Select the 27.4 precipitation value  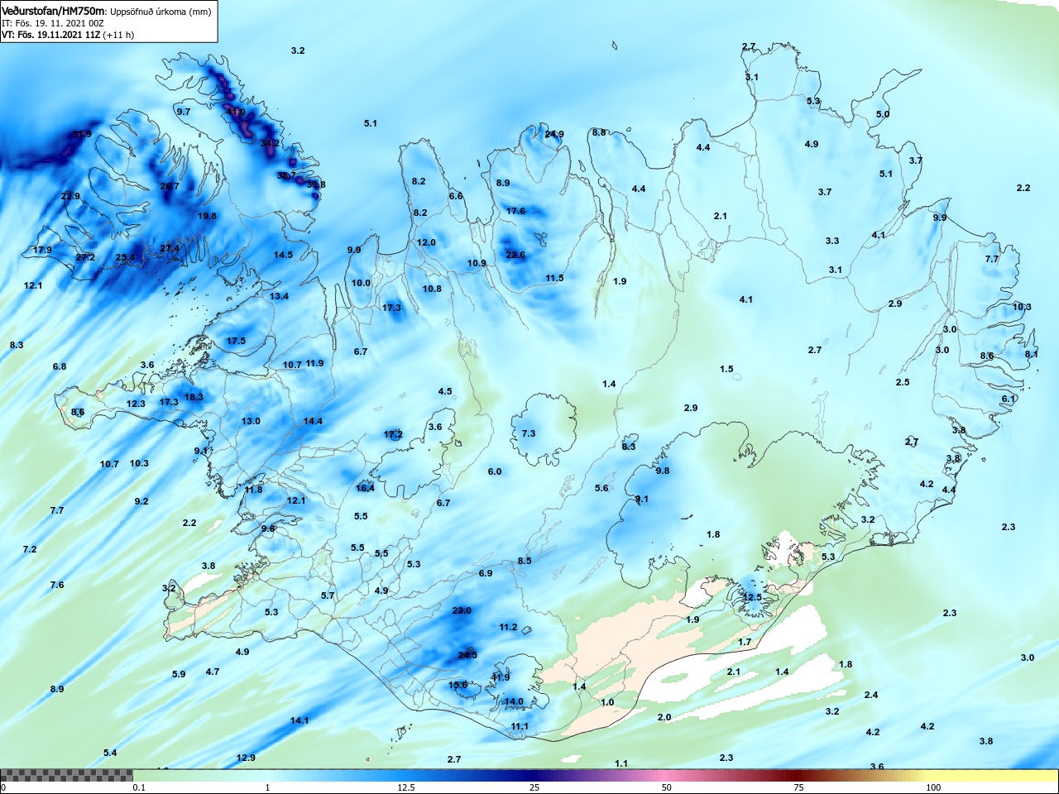pos(170,248)
